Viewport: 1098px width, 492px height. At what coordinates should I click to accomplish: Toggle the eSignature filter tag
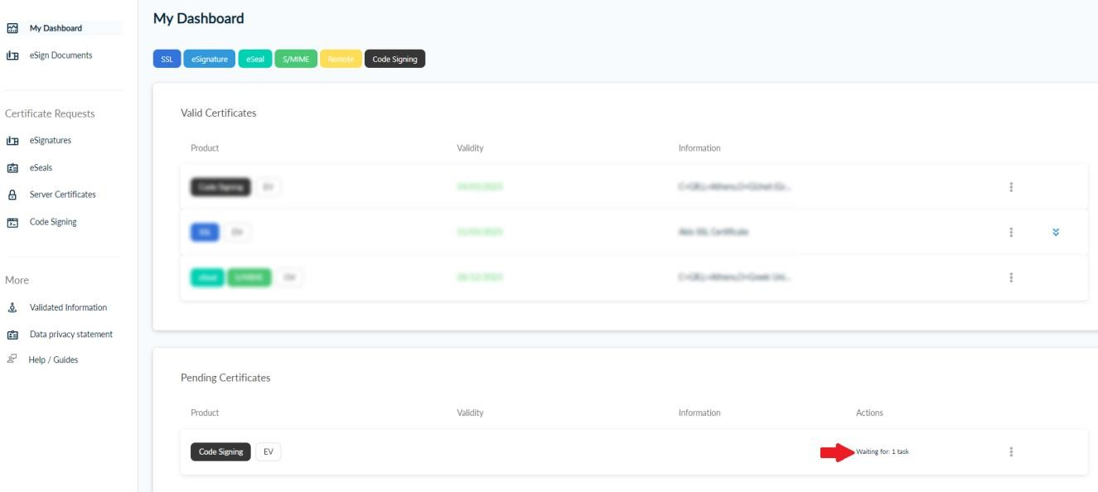210,59
